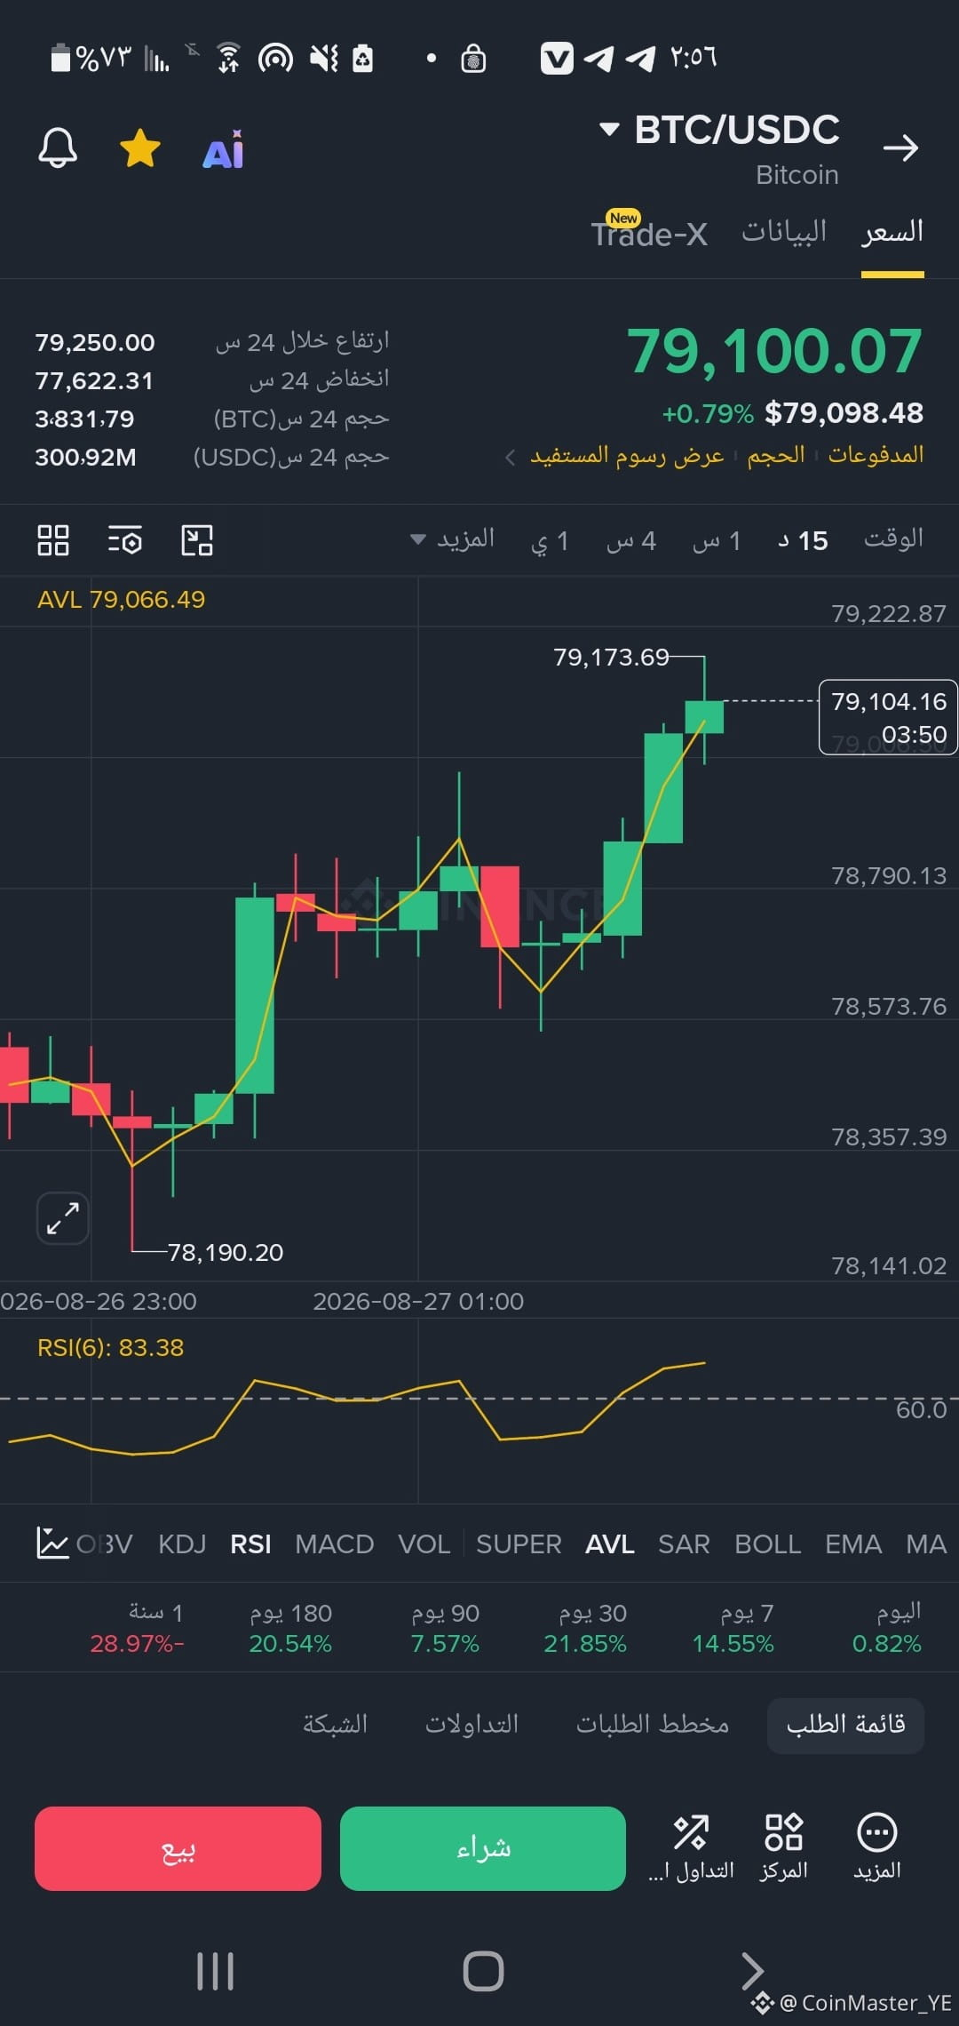Select مخطط الطلبات tab

click(653, 1726)
